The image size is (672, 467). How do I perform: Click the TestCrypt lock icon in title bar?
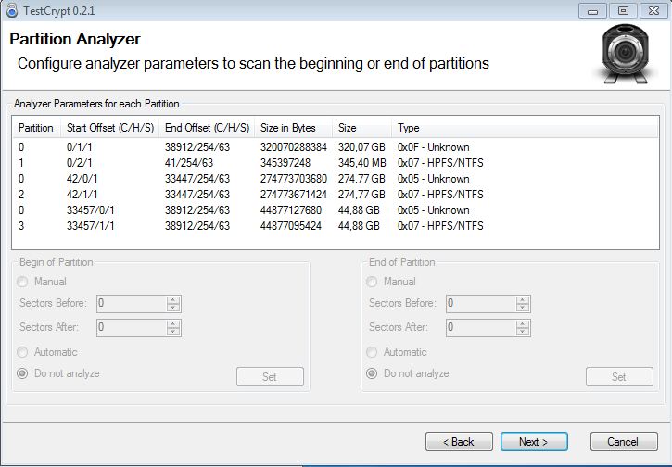coord(11,9)
